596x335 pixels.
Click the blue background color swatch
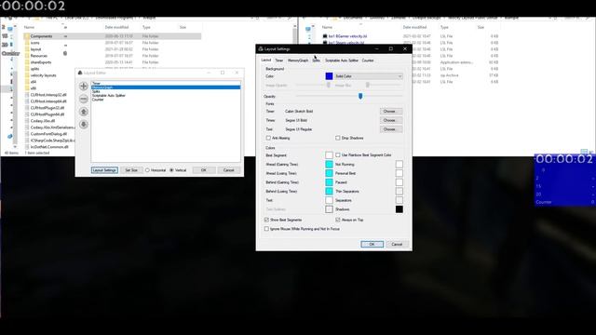coord(329,76)
